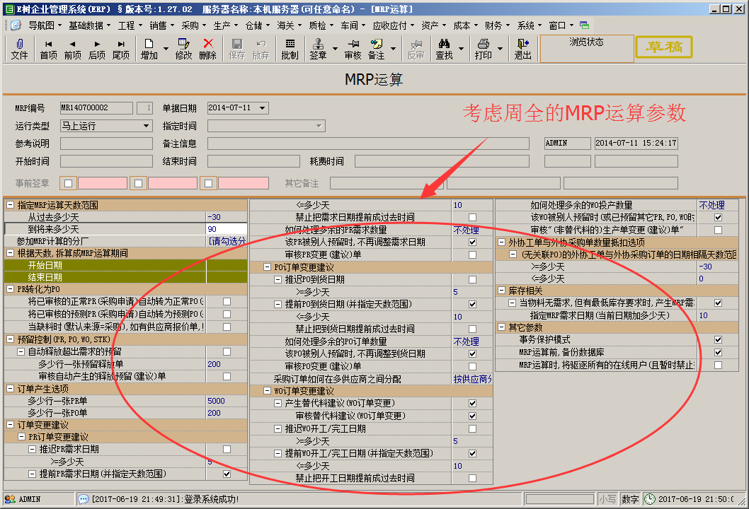Click the 保存 save icon
Screen dimensions: 749x509
click(x=237, y=44)
